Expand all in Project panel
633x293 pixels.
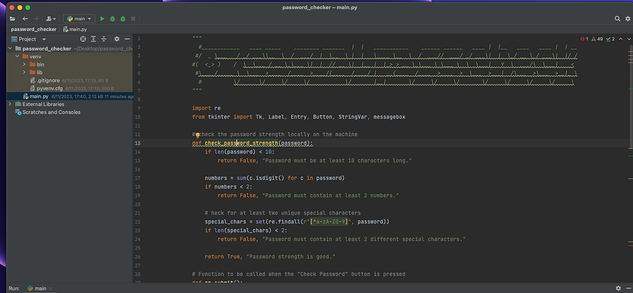93,39
